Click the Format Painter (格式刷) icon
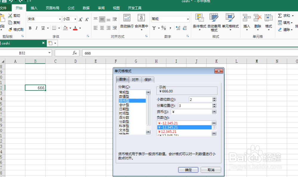This screenshot has width=298, height=177. (15, 30)
